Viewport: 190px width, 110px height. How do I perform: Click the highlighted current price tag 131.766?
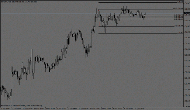pyautogui.click(x=187, y=13)
